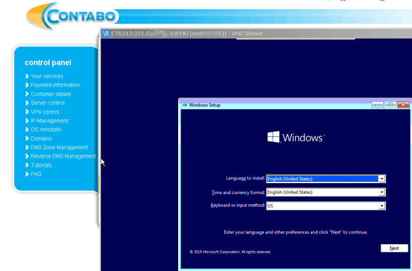
Task: Click arrow icon beside Reverse DNS Management
Action: click(x=27, y=156)
